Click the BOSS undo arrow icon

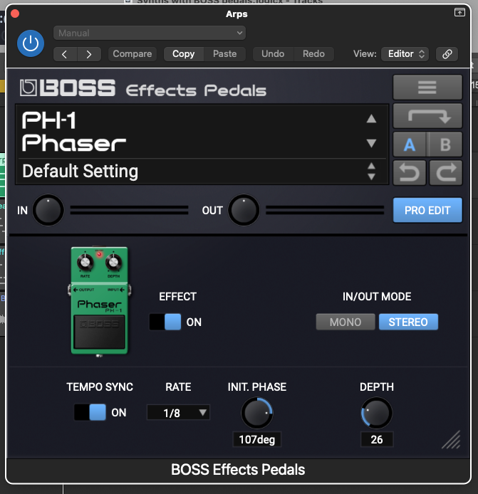pos(410,173)
